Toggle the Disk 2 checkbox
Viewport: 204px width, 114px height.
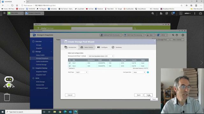pyautogui.click(x=69, y=66)
